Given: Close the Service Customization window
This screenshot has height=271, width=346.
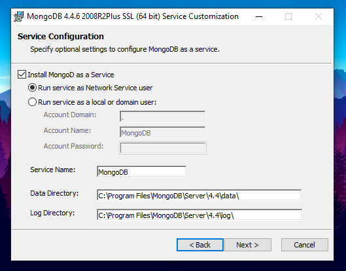Looking at the screenshot, I should pos(318,16).
